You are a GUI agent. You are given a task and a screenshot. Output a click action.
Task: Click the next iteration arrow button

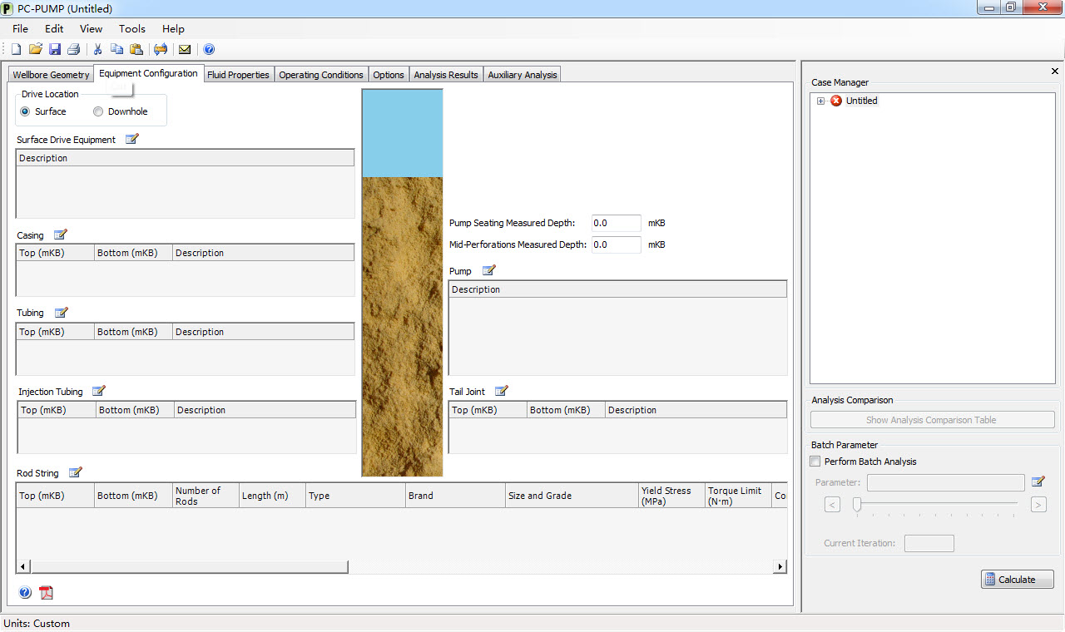point(1038,504)
